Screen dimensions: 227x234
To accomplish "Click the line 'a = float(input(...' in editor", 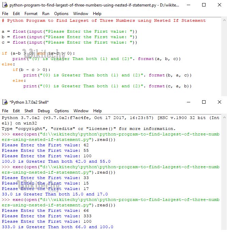I will [x=69, y=31].
